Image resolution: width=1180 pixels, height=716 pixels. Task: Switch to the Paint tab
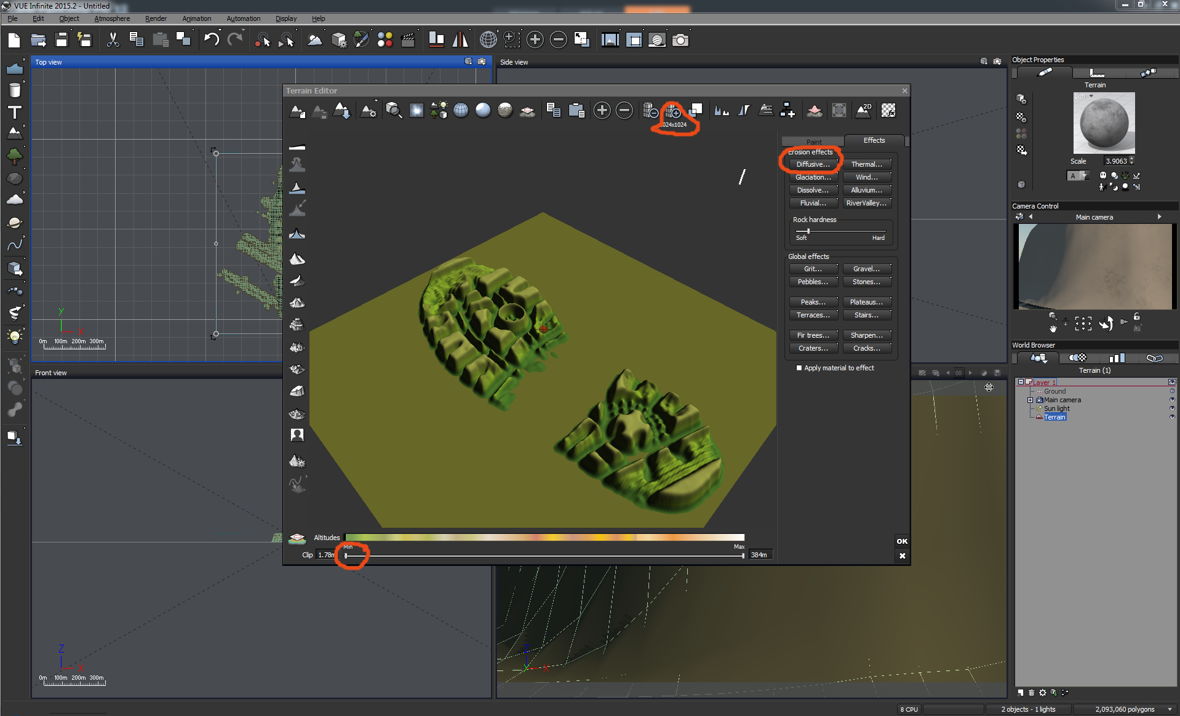tap(813, 141)
